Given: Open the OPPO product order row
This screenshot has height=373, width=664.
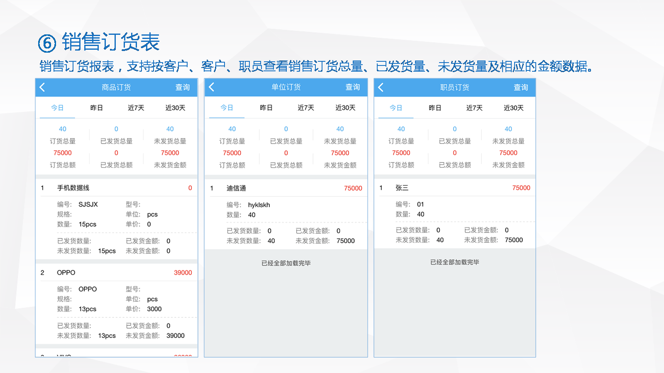Looking at the screenshot, I should point(116,273).
